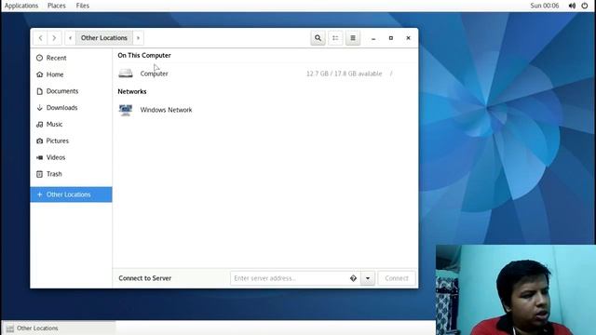Image resolution: width=596 pixels, height=335 pixels.
Task: Click the Downloads arrow icon
Action: point(39,108)
